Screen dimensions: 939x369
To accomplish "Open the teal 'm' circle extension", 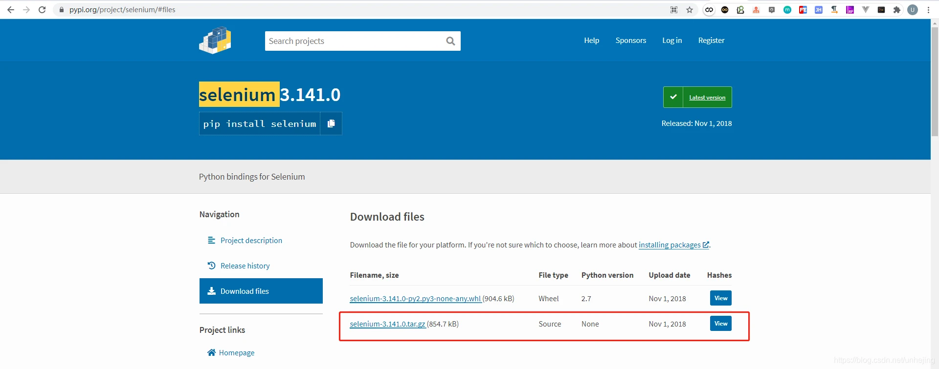I will 787,10.
